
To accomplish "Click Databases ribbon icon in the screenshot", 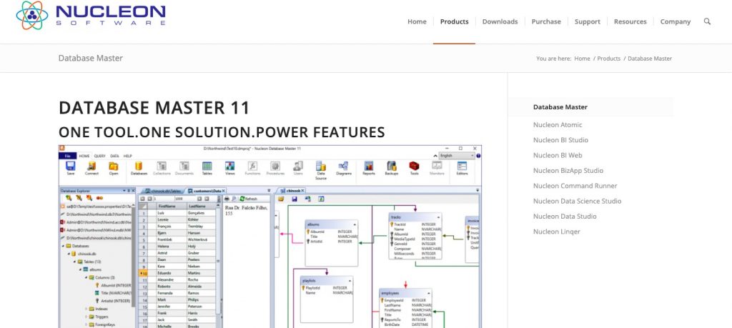I will (x=139, y=169).
